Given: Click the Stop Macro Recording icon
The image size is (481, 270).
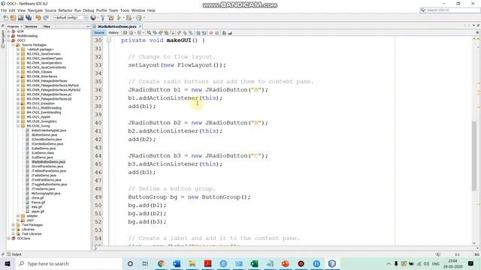Looking at the screenshot, I should coord(217,33).
